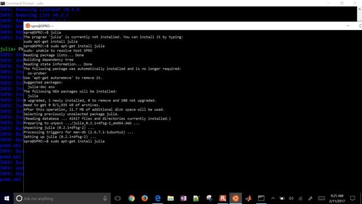
Task: Expand hidden system tray icons chevron
Action: pyautogui.click(x=273, y=198)
